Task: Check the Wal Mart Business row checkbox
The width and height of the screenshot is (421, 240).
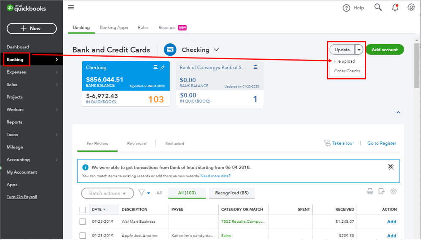Action: click(83, 222)
